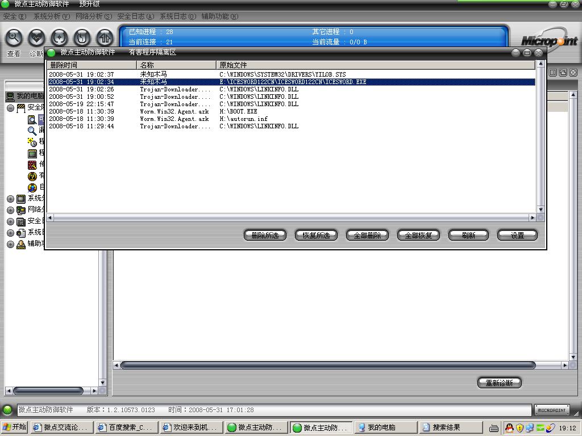Click the 全部恢复 button
582x436 pixels.
point(418,235)
